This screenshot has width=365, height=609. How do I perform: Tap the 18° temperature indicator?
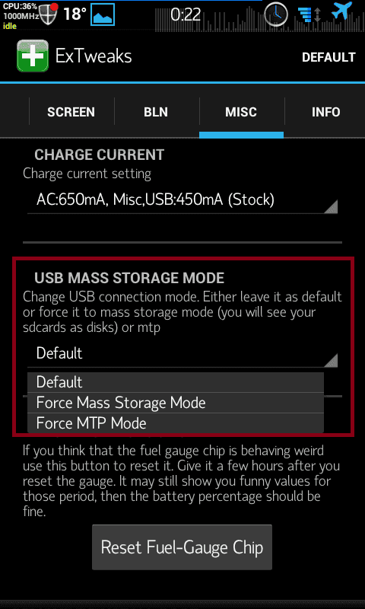click(x=75, y=14)
